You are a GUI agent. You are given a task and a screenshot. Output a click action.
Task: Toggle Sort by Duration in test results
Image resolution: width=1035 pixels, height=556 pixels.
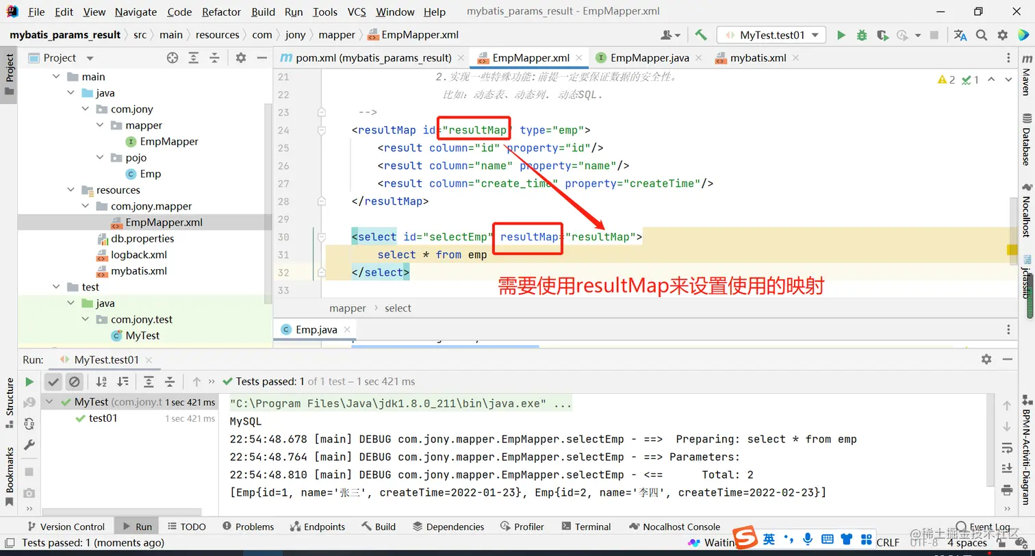[x=123, y=381]
